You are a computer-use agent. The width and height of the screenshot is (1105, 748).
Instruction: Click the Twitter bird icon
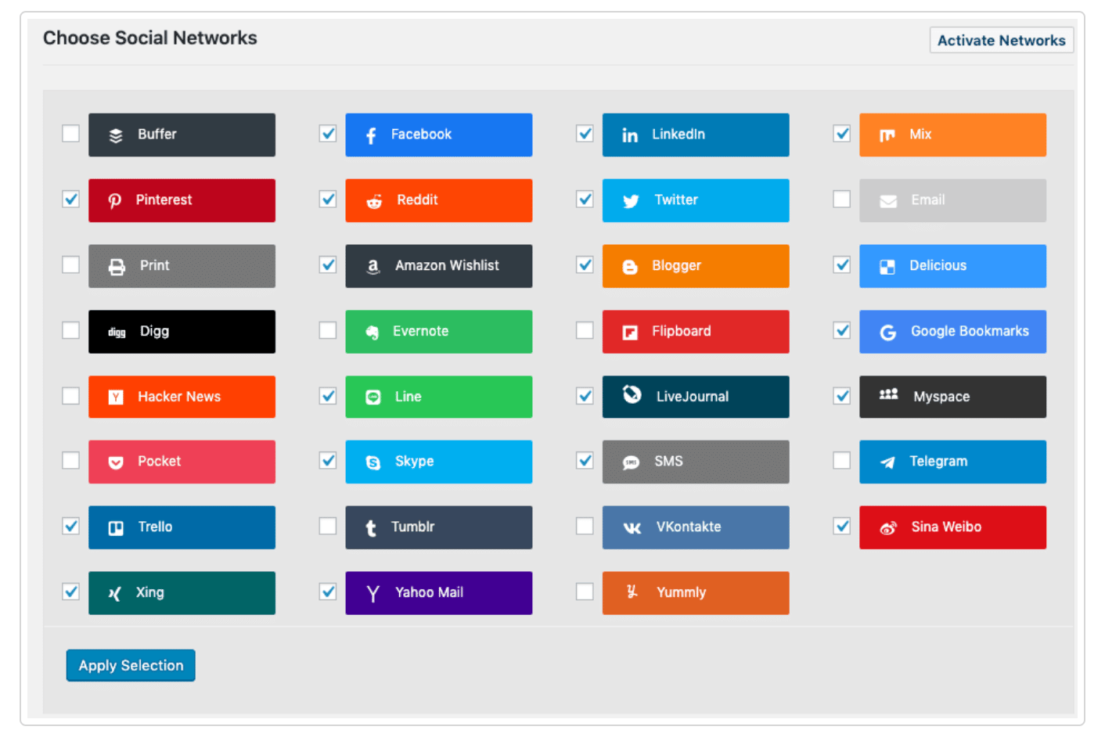coord(631,201)
